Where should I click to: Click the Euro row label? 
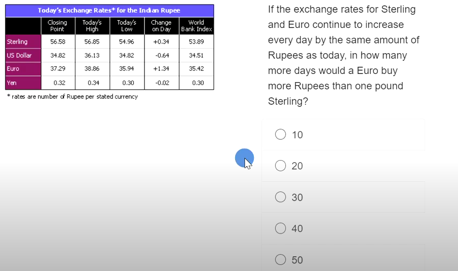click(23, 68)
